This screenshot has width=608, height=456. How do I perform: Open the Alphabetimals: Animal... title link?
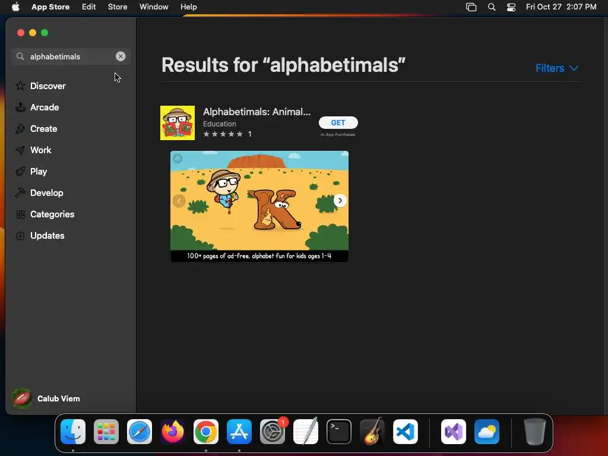[x=256, y=112]
